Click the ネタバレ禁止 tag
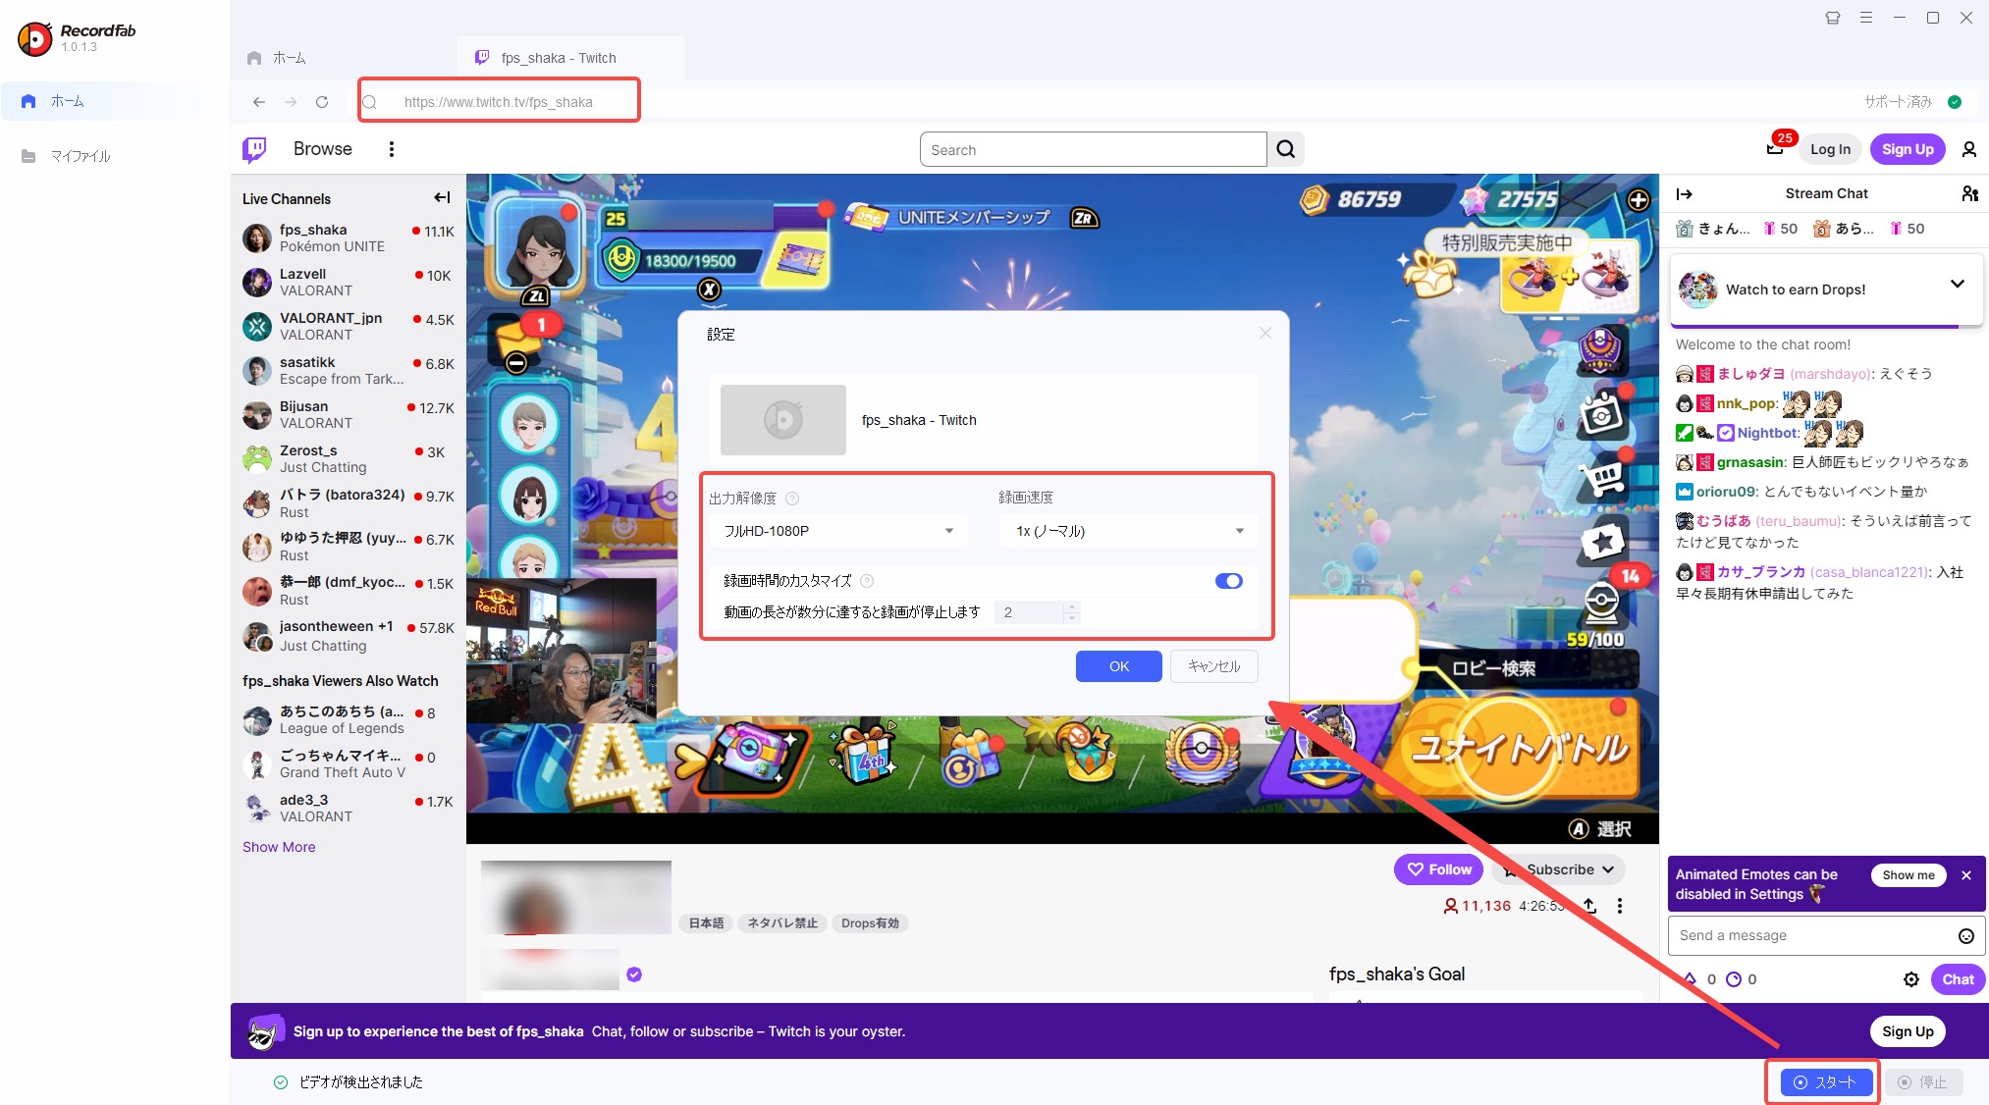This screenshot has height=1105, width=1989. (x=782, y=923)
